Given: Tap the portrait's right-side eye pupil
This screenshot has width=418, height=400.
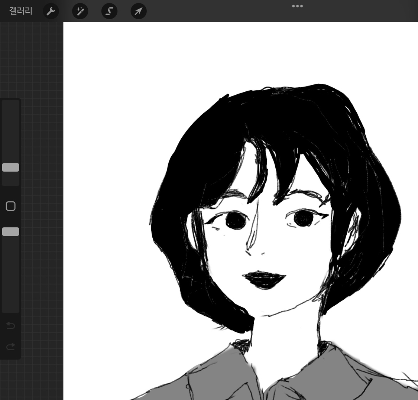Looking at the screenshot, I should [303, 218].
